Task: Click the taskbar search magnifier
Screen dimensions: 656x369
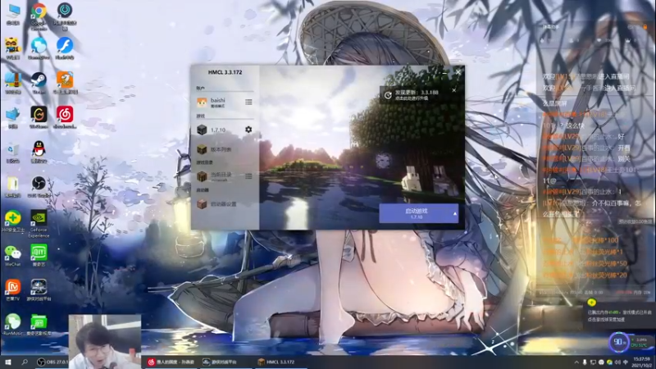Action: [25, 362]
